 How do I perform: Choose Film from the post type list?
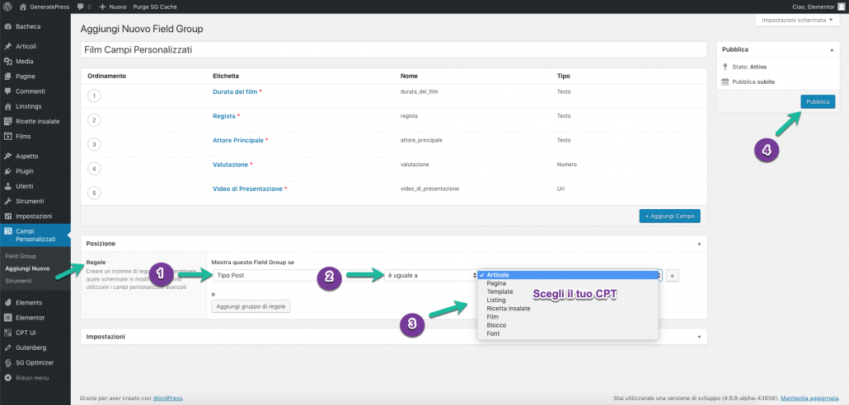tap(492, 317)
